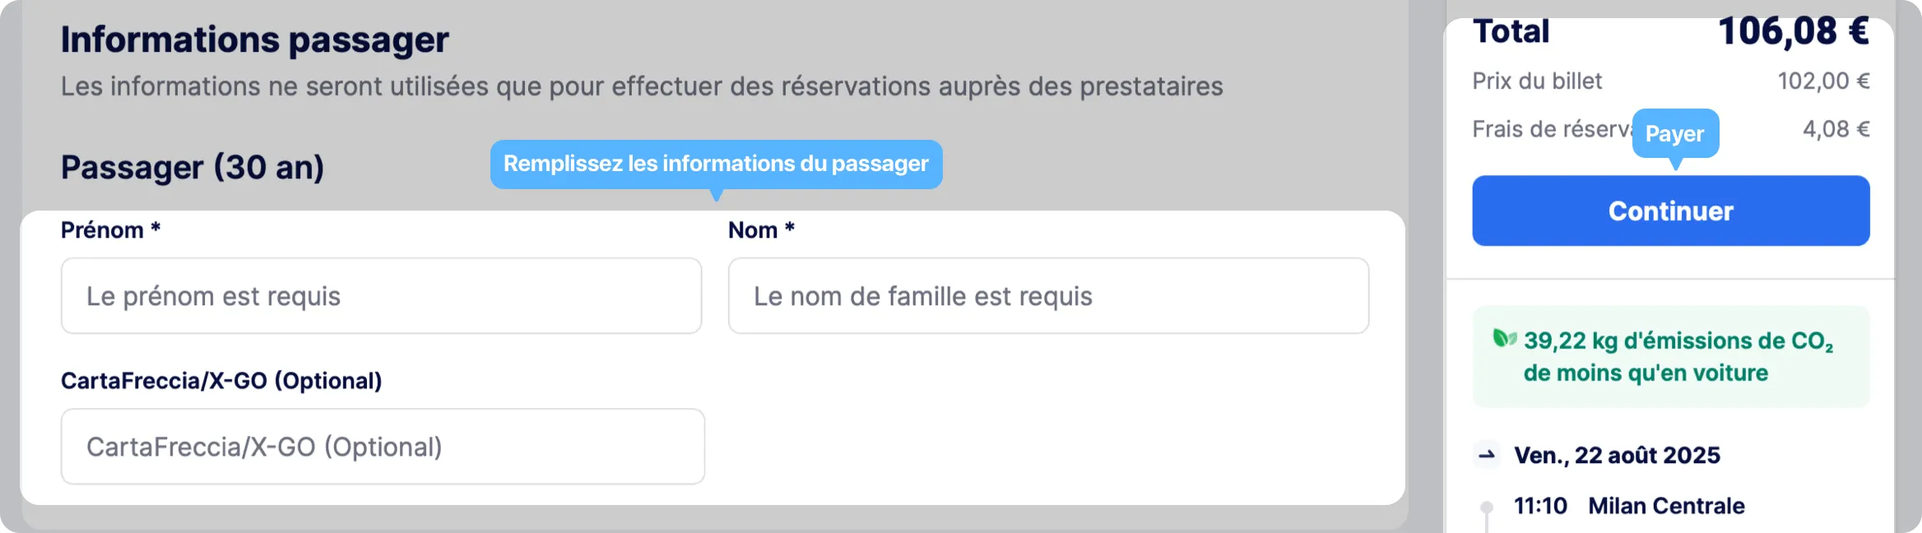Click the green leaf CO₂ icon

1504,338
